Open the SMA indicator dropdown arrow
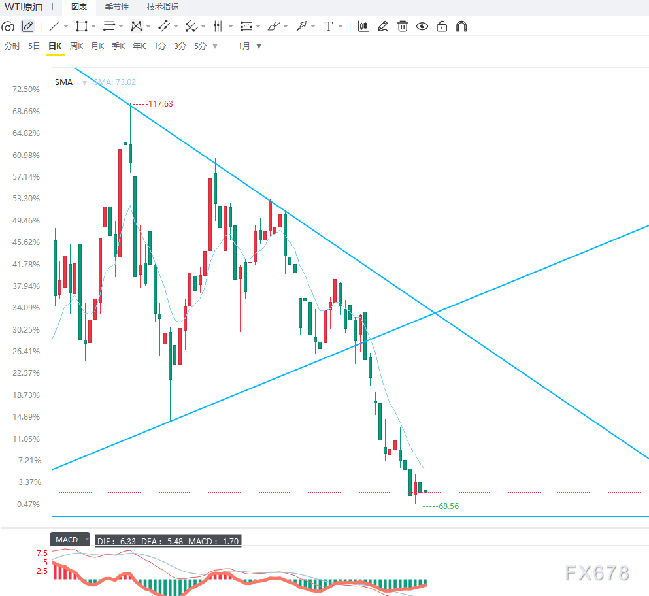This screenshot has width=649, height=596. pos(84,83)
